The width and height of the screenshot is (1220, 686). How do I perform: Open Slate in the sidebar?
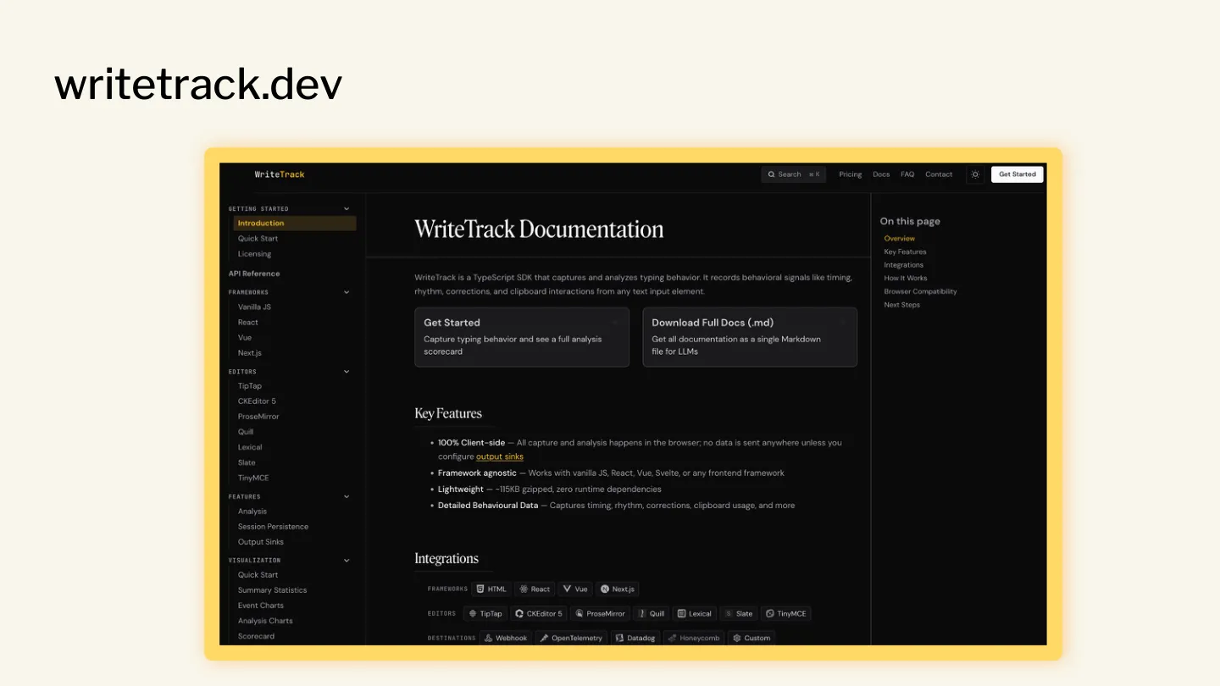click(247, 462)
